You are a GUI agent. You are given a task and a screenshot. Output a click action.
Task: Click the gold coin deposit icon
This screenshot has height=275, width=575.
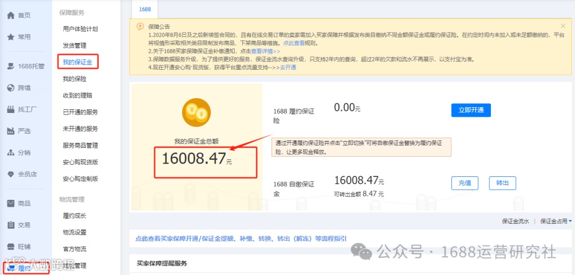tap(196, 112)
